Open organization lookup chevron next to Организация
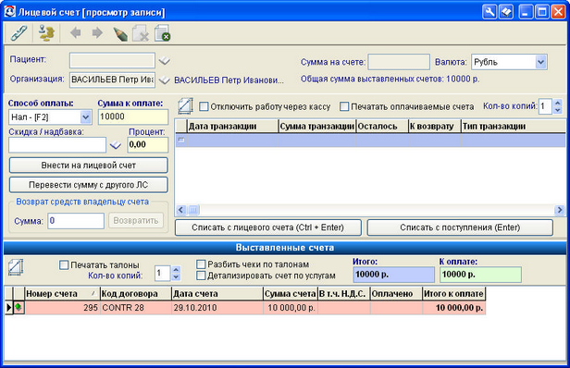This screenshot has width=570, height=368. (165, 80)
